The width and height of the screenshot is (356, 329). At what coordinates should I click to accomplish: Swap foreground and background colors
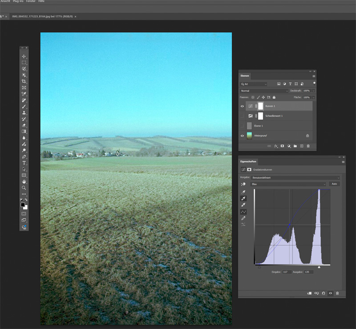[x=26, y=200]
